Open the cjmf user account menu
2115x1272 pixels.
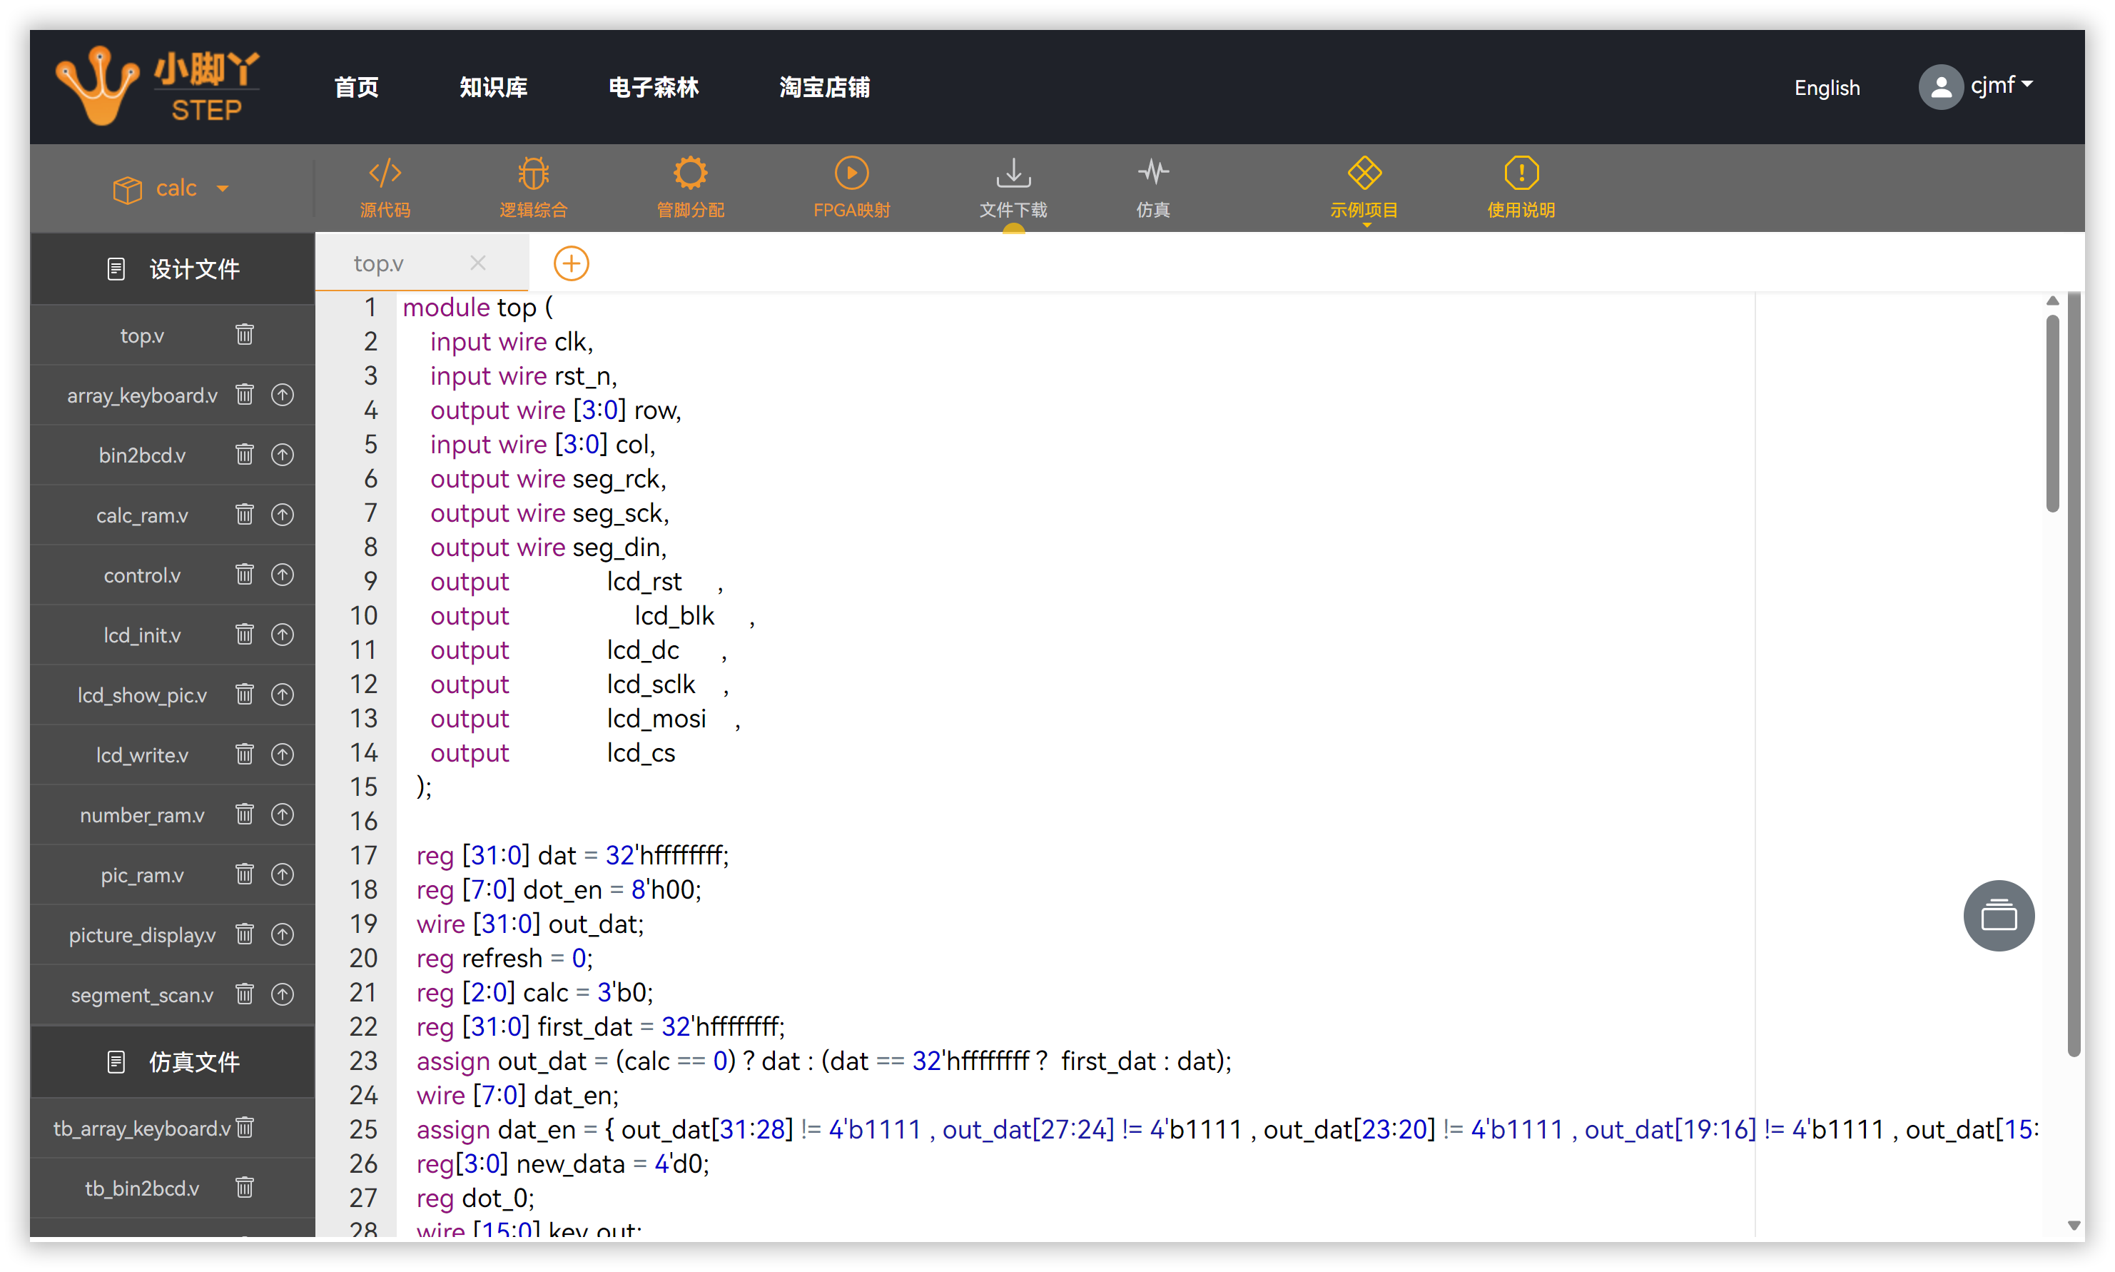tap(1977, 86)
